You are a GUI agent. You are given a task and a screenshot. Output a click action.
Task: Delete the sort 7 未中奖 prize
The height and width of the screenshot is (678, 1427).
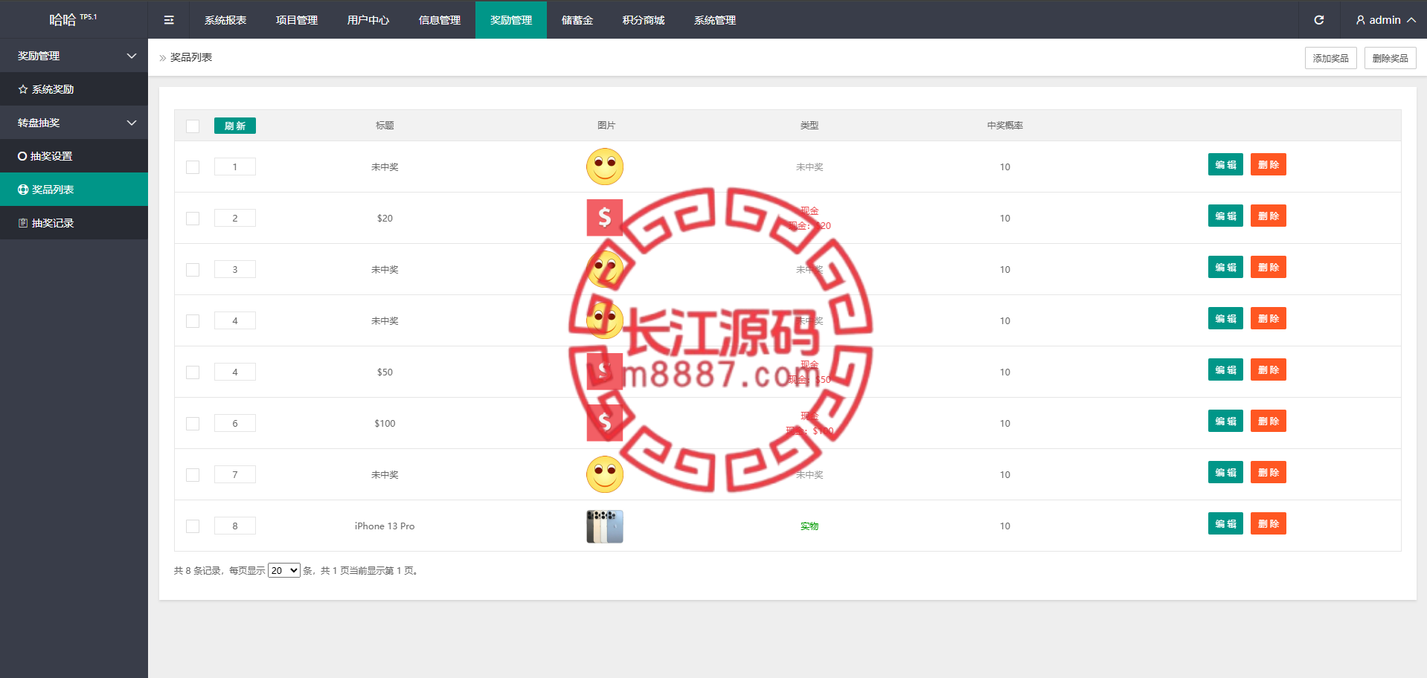[x=1269, y=472]
